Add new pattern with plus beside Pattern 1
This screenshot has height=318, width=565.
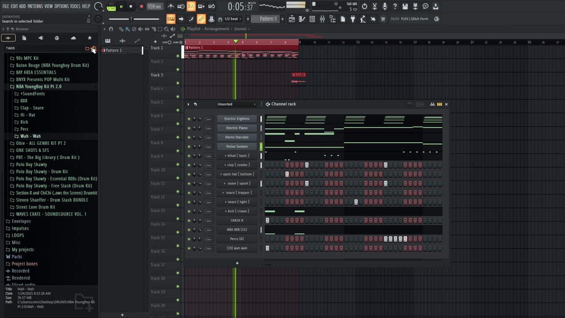click(282, 19)
